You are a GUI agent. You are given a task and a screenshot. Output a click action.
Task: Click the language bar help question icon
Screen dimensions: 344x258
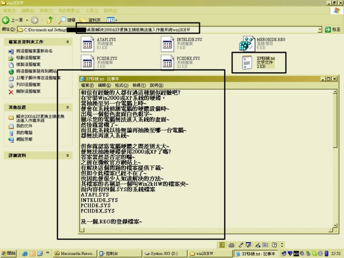click(x=274, y=245)
